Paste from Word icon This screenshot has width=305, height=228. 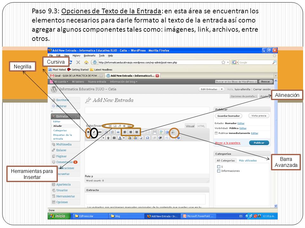coord(135,138)
